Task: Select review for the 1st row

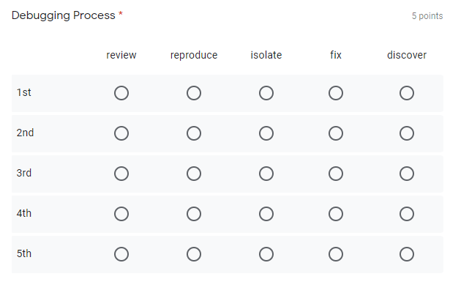Action: (121, 93)
